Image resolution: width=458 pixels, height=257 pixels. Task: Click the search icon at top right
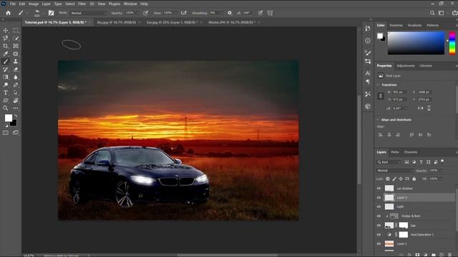(432, 13)
